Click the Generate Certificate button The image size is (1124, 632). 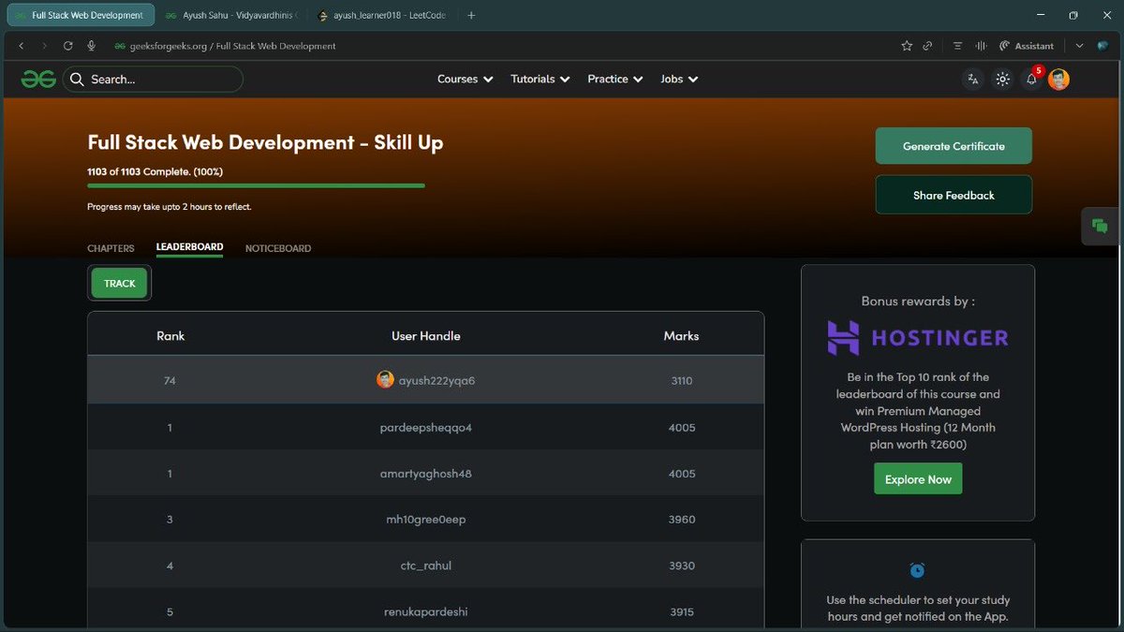[x=954, y=146]
